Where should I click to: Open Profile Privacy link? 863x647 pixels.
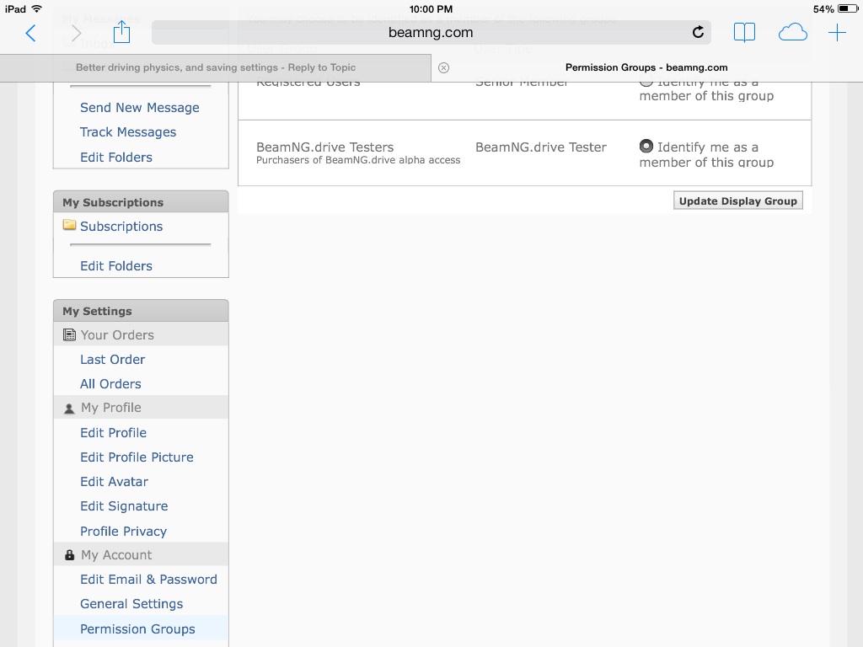124,532
